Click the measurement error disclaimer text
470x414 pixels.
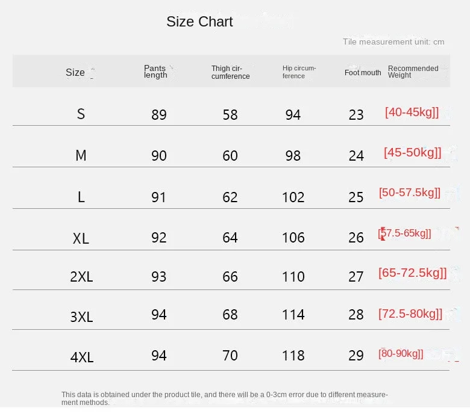(224, 398)
